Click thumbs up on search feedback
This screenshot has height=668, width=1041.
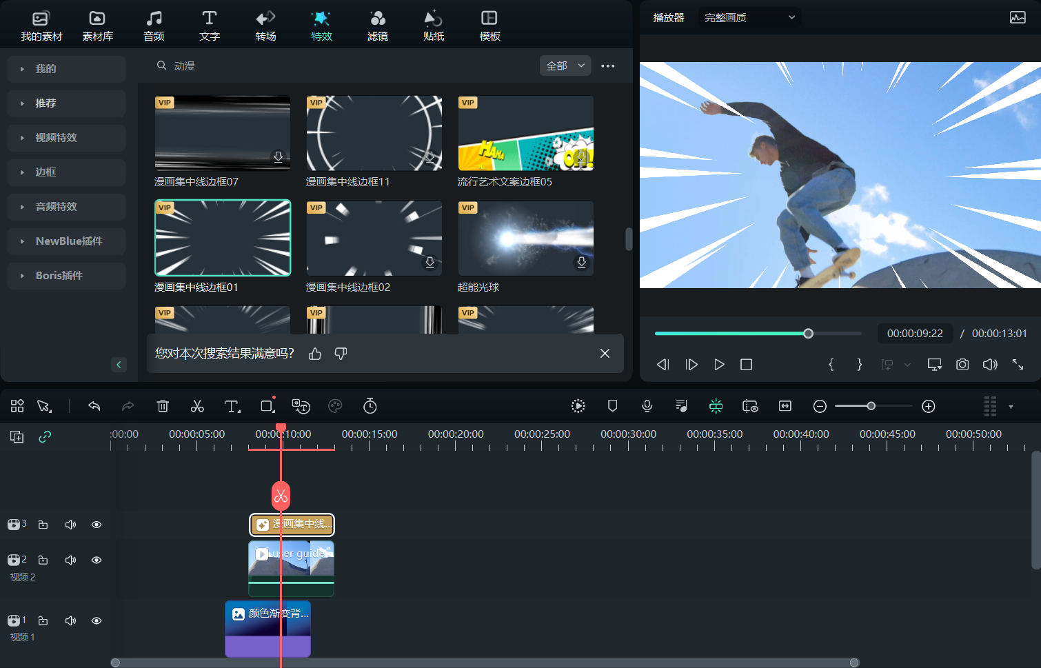315,354
